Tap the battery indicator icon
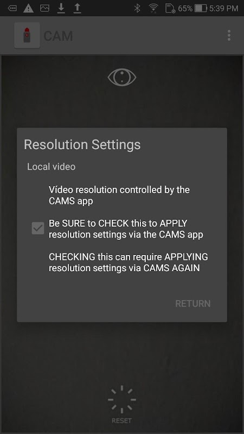This screenshot has height=434, width=244. (201, 8)
